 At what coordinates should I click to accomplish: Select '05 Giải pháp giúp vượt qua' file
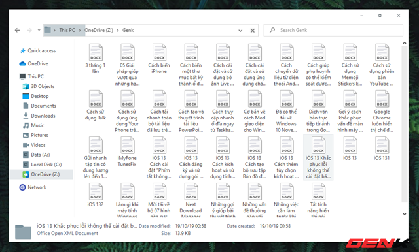tap(127, 65)
